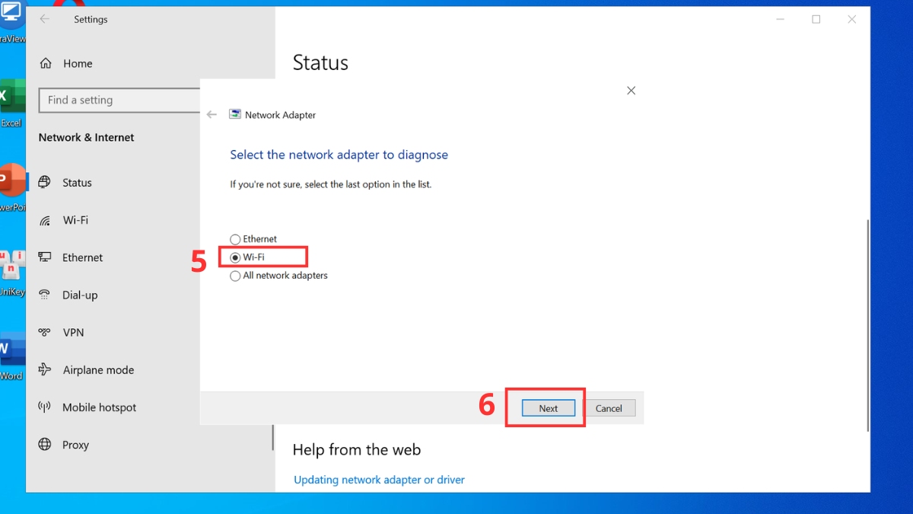Open VPN settings in sidebar
This screenshot has height=514, width=913.
point(73,332)
